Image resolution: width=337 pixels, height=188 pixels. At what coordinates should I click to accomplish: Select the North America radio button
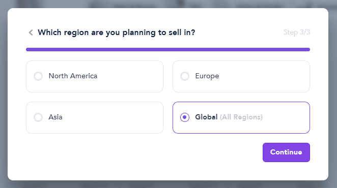[38, 76]
